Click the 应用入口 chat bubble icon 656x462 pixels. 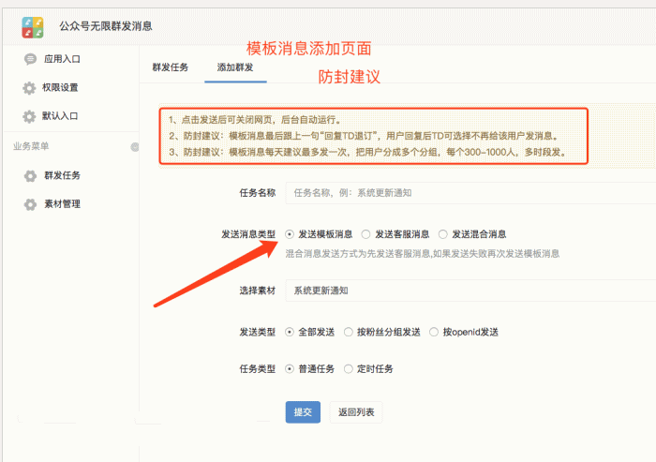point(30,59)
